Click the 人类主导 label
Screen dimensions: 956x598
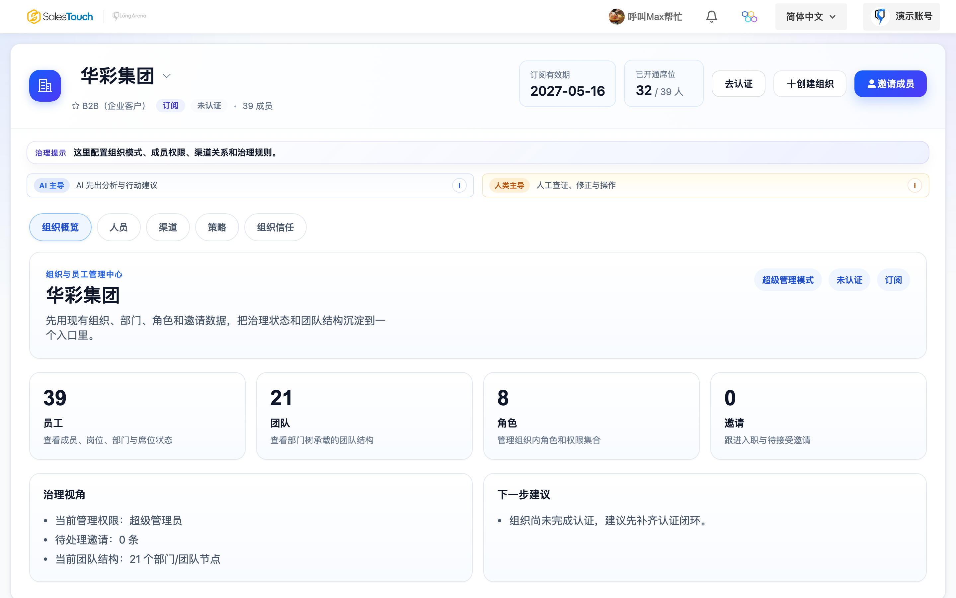coord(509,185)
